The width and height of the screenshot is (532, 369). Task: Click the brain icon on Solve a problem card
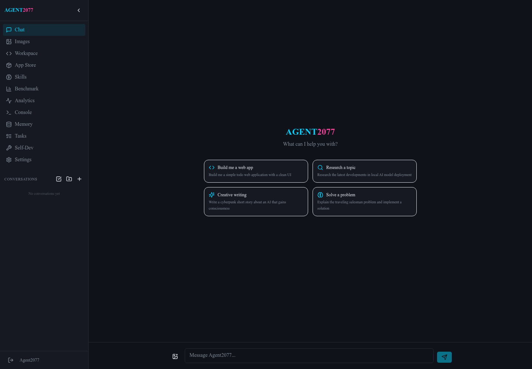pos(320,195)
